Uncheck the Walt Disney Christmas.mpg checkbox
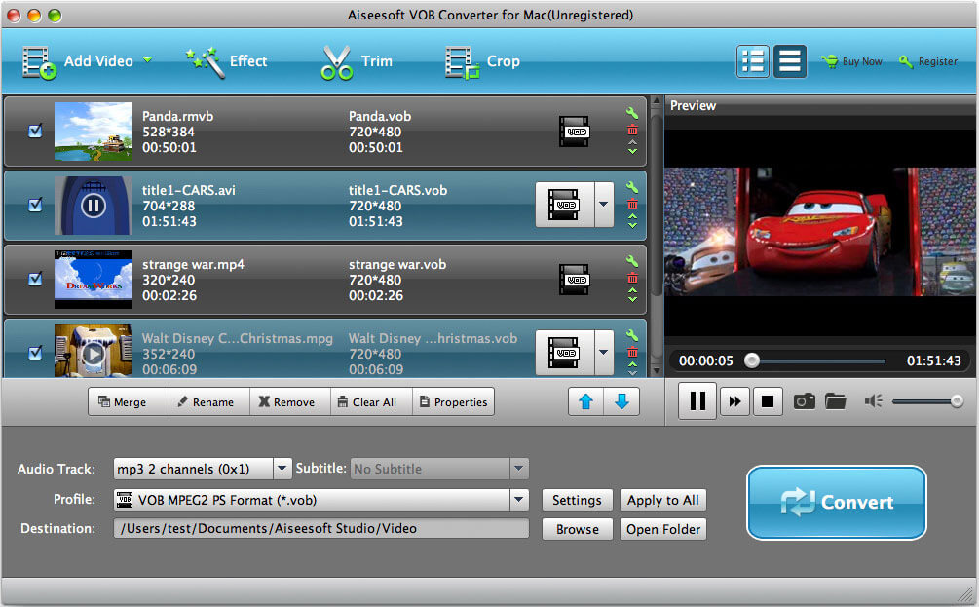This screenshot has height=607, width=979. [x=36, y=353]
